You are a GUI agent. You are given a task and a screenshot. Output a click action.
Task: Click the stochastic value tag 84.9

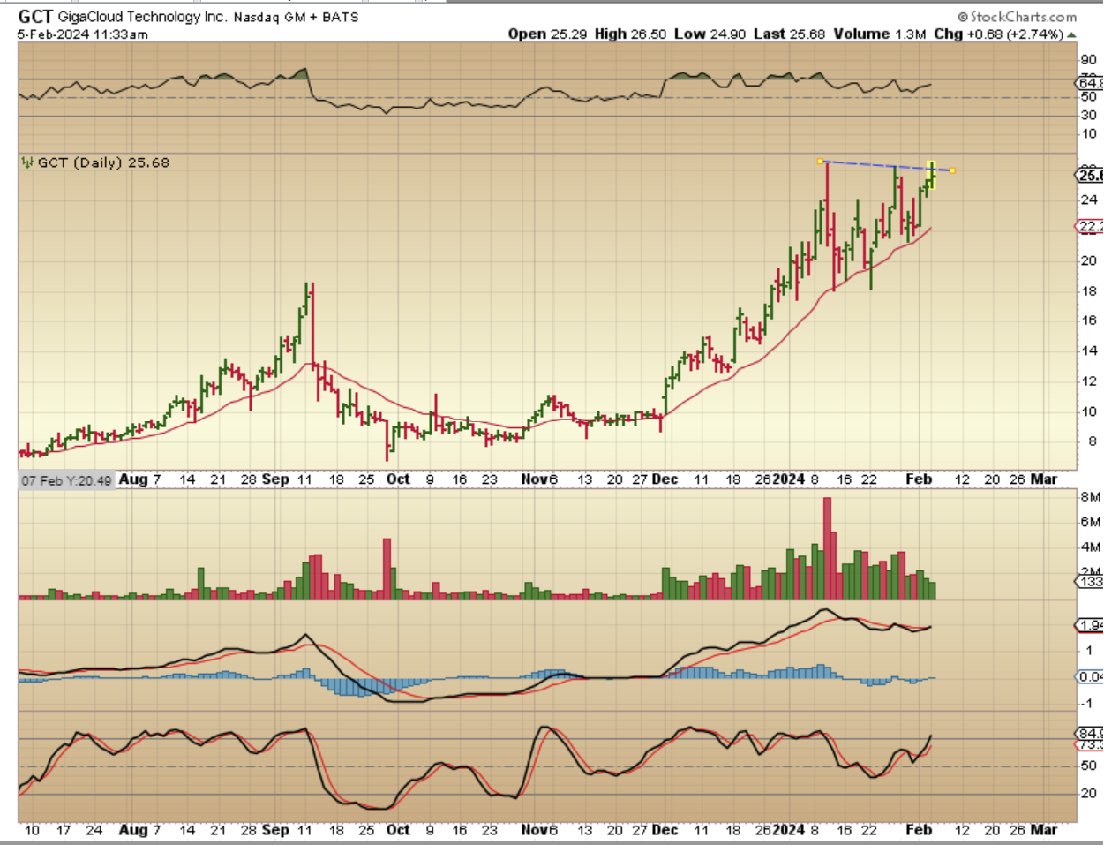[x=1090, y=734]
